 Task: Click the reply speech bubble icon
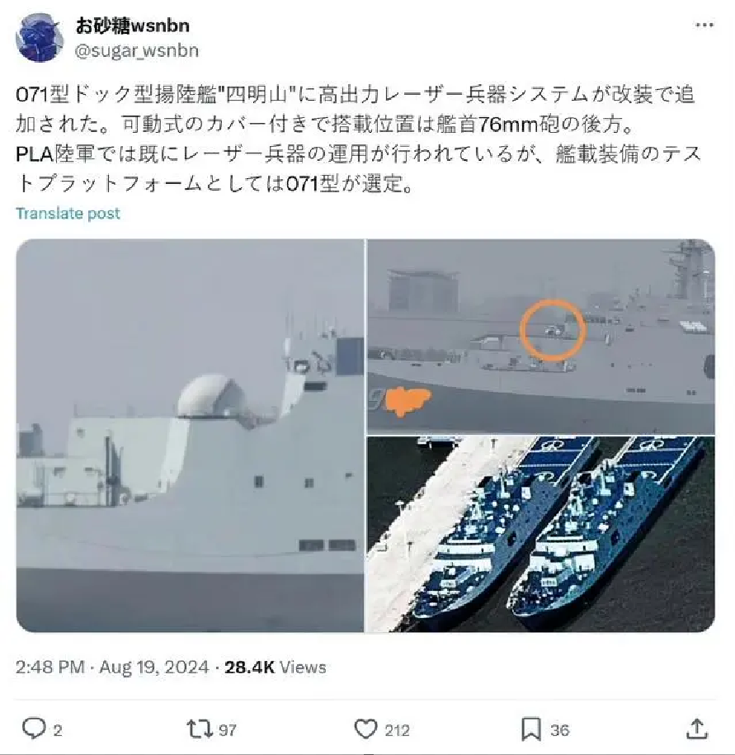(x=34, y=729)
